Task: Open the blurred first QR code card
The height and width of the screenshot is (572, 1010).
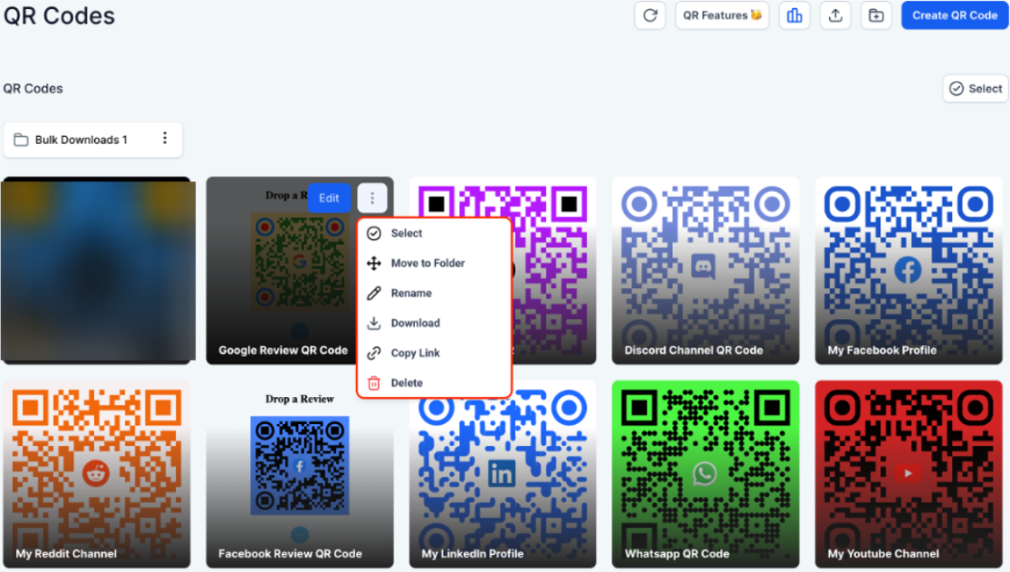Action: 98,270
